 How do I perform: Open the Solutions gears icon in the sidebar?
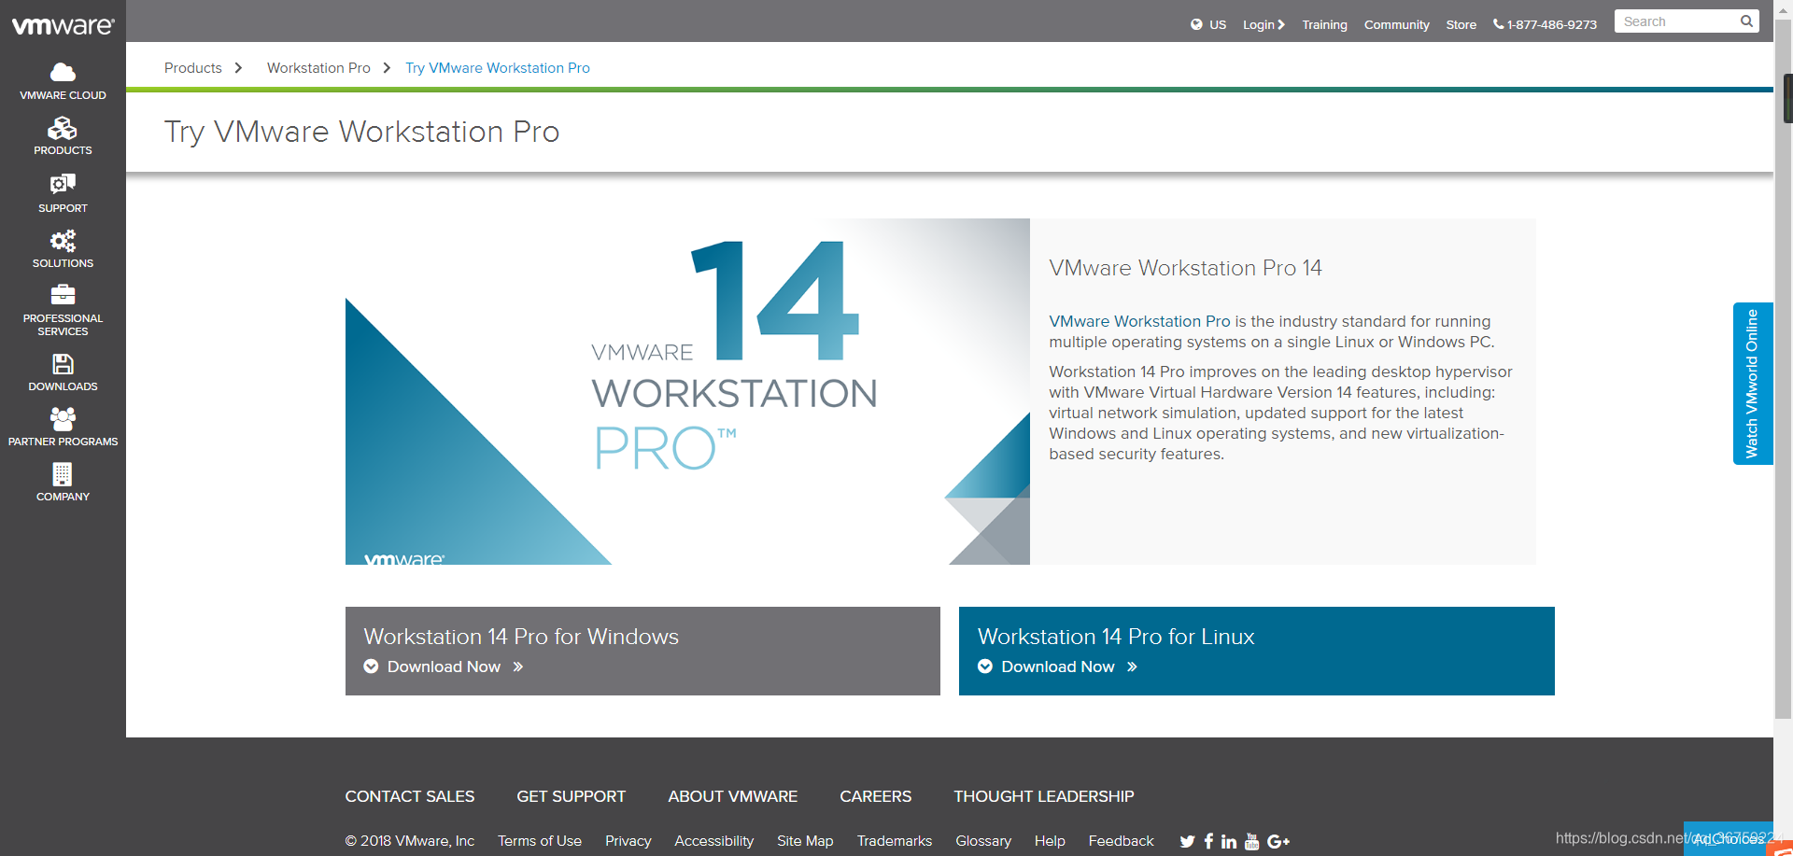click(x=63, y=241)
